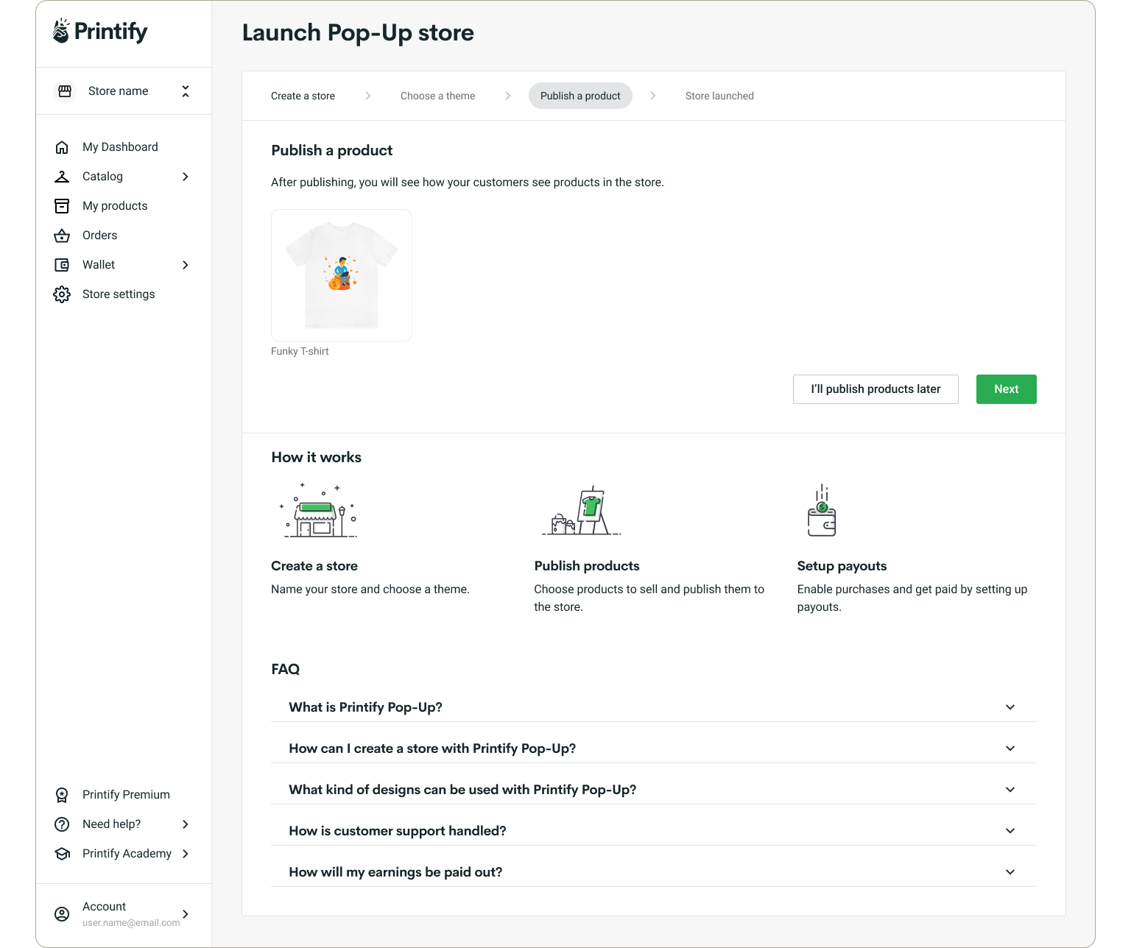The image size is (1131, 948).
Task: Click the Store settings gear icon
Action: tap(62, 294)
